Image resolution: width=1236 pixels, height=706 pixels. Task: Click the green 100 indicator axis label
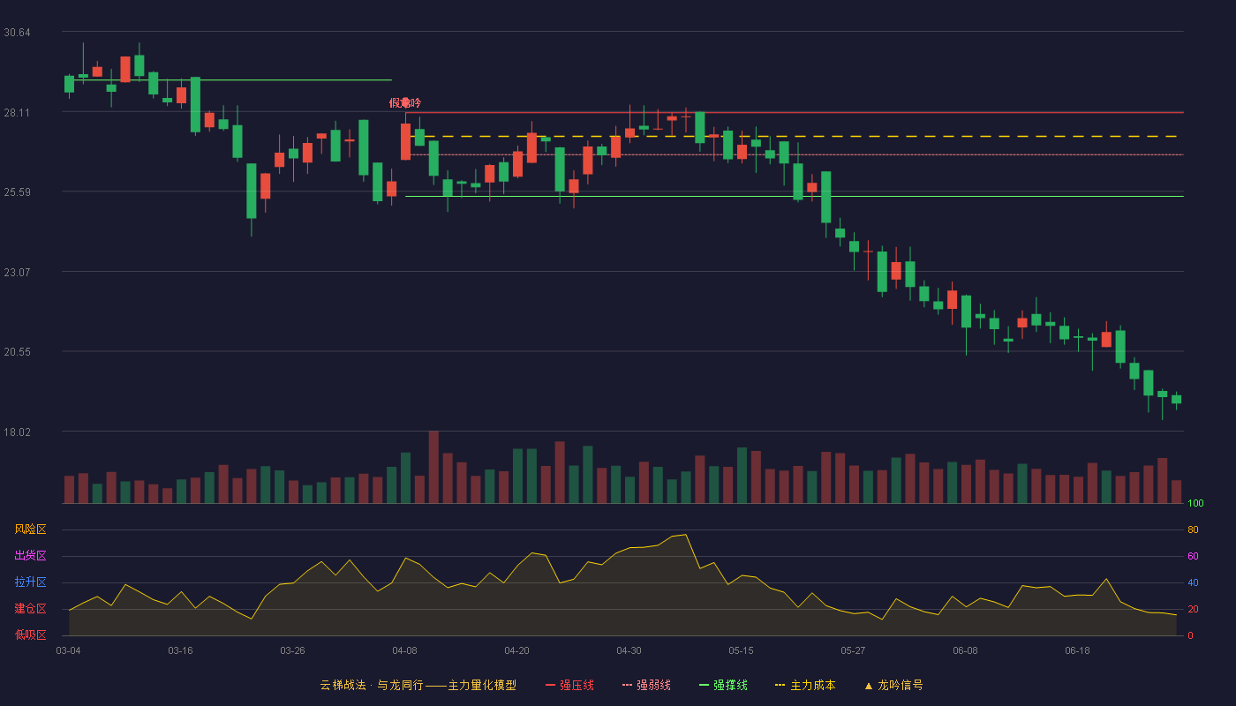(x=1195, y=504)
